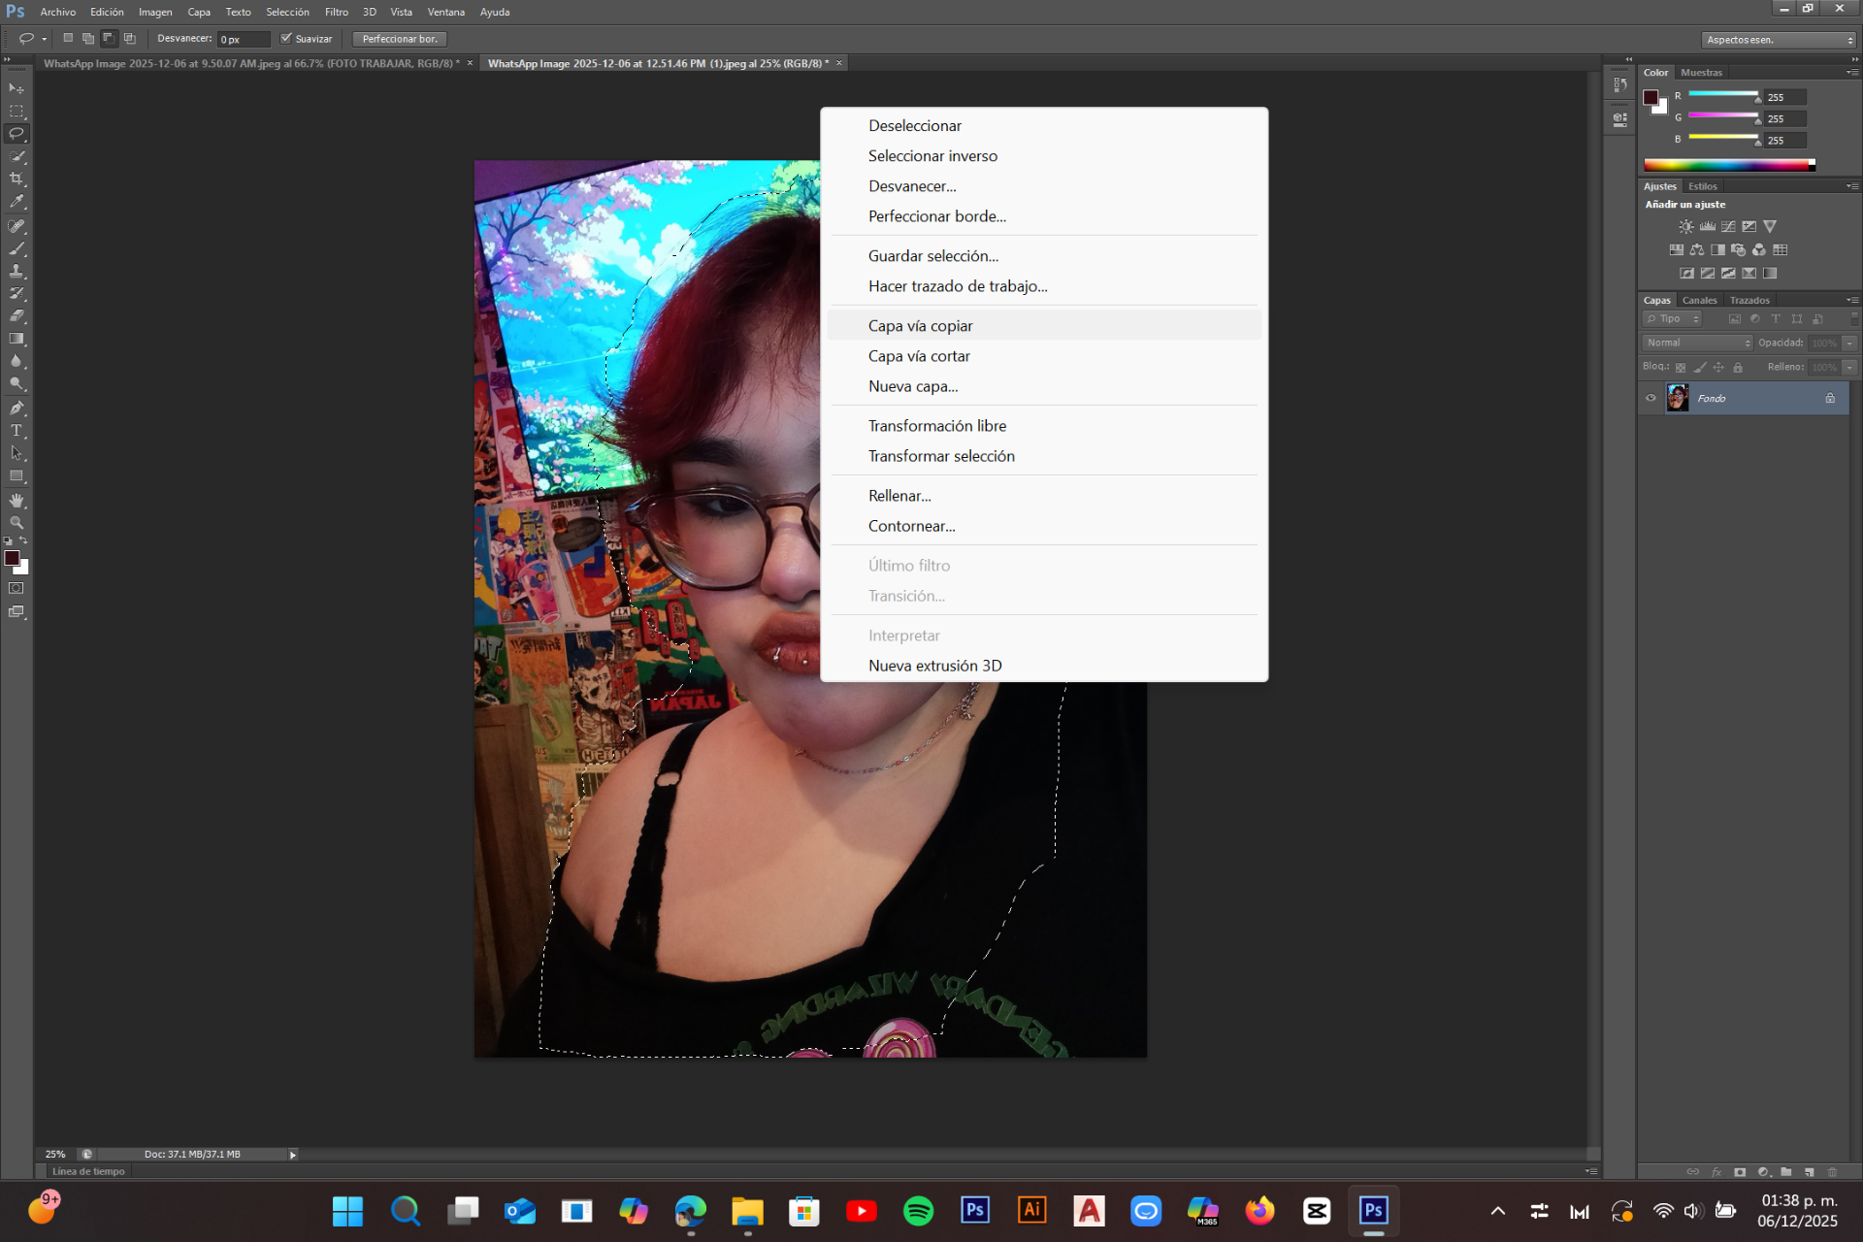1863x1242 pixels.
Task: Select the Type tool
Action: click(x=16, y=431)
